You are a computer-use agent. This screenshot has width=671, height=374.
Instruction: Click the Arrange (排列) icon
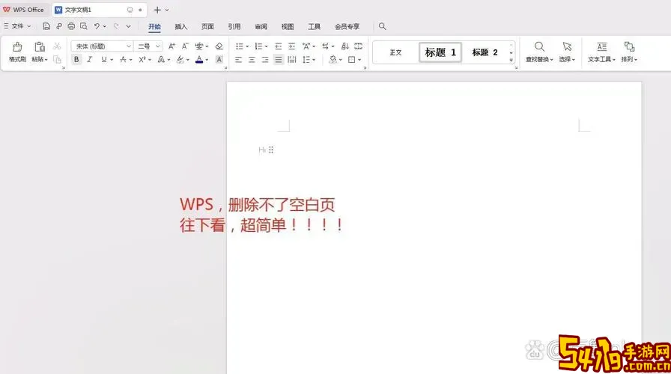click(x=629, y=46)
